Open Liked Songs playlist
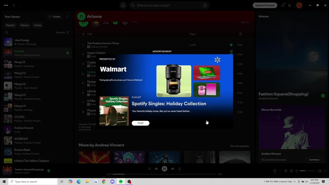 37,42
